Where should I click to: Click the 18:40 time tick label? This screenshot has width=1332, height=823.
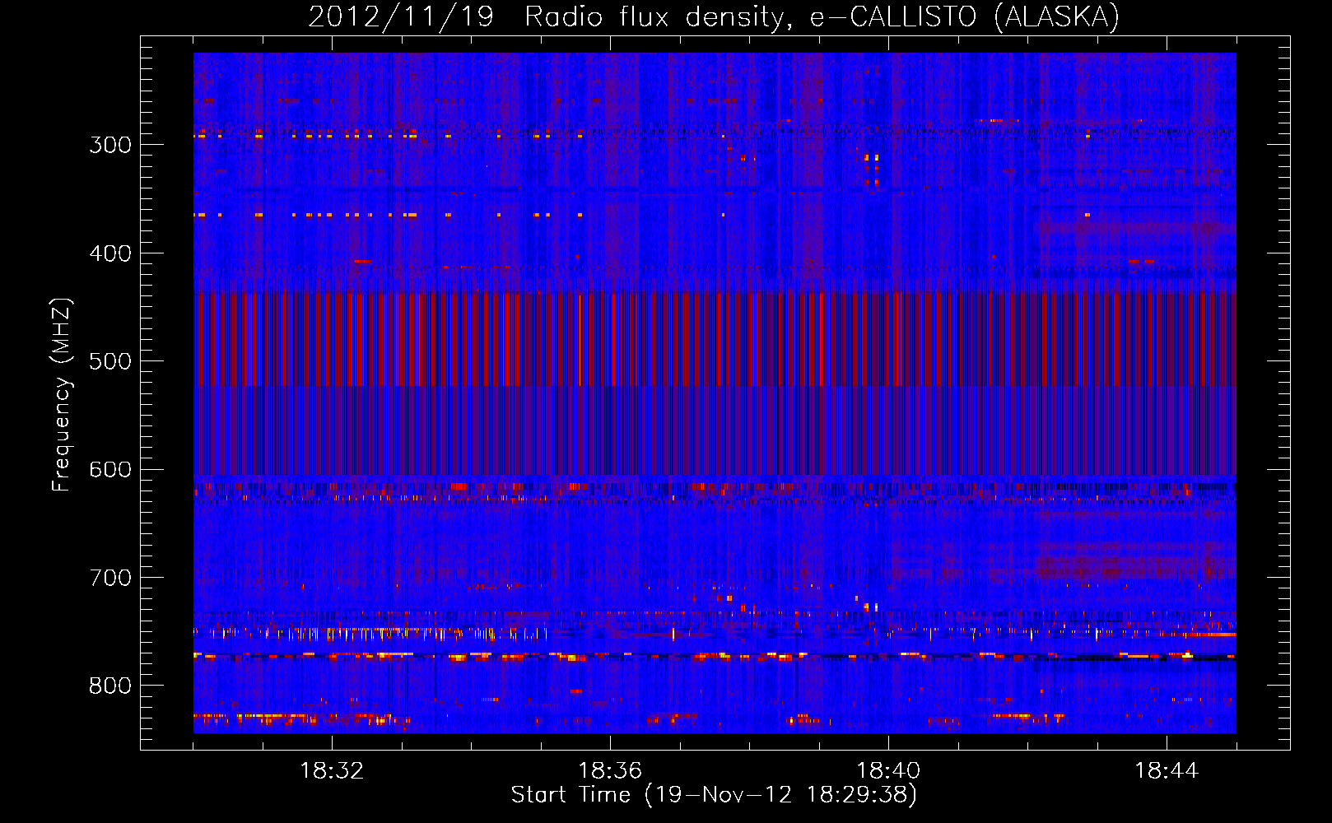888,771
